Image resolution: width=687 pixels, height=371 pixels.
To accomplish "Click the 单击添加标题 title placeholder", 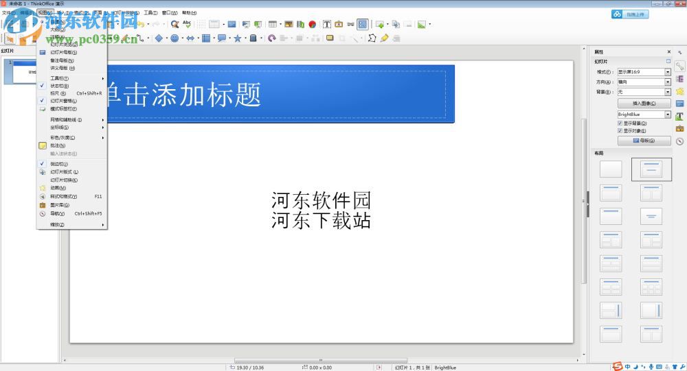I will (x=280, y=94).
